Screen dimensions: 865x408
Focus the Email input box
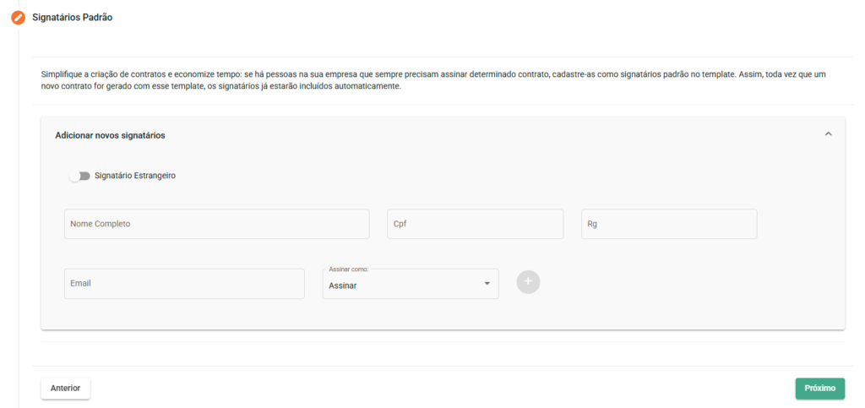(184, 284)
